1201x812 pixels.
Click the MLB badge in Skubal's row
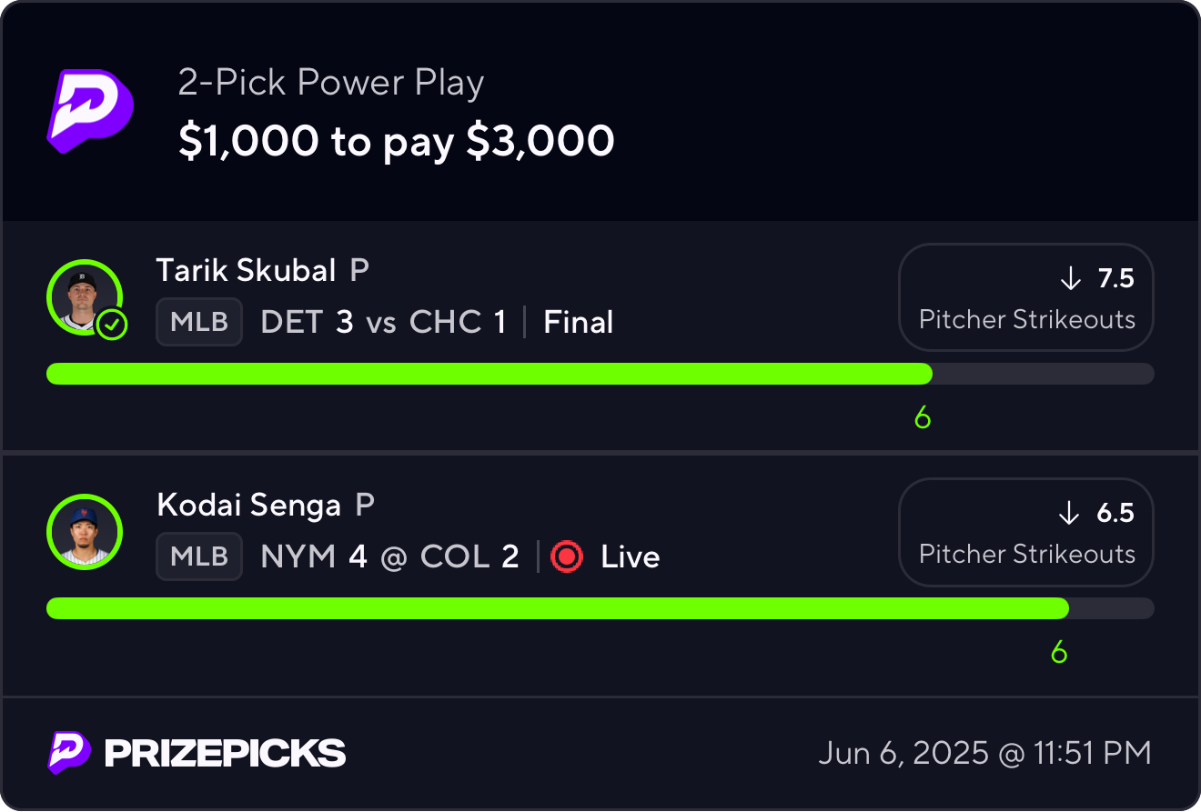[x=199, y=322]
